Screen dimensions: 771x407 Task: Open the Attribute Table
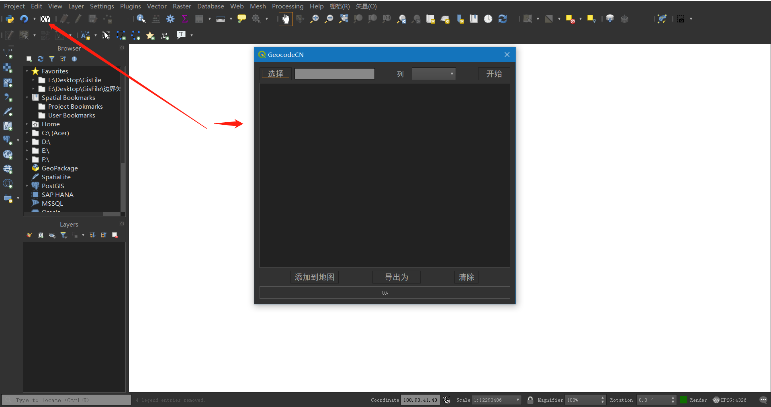click(x=200, y=19)
